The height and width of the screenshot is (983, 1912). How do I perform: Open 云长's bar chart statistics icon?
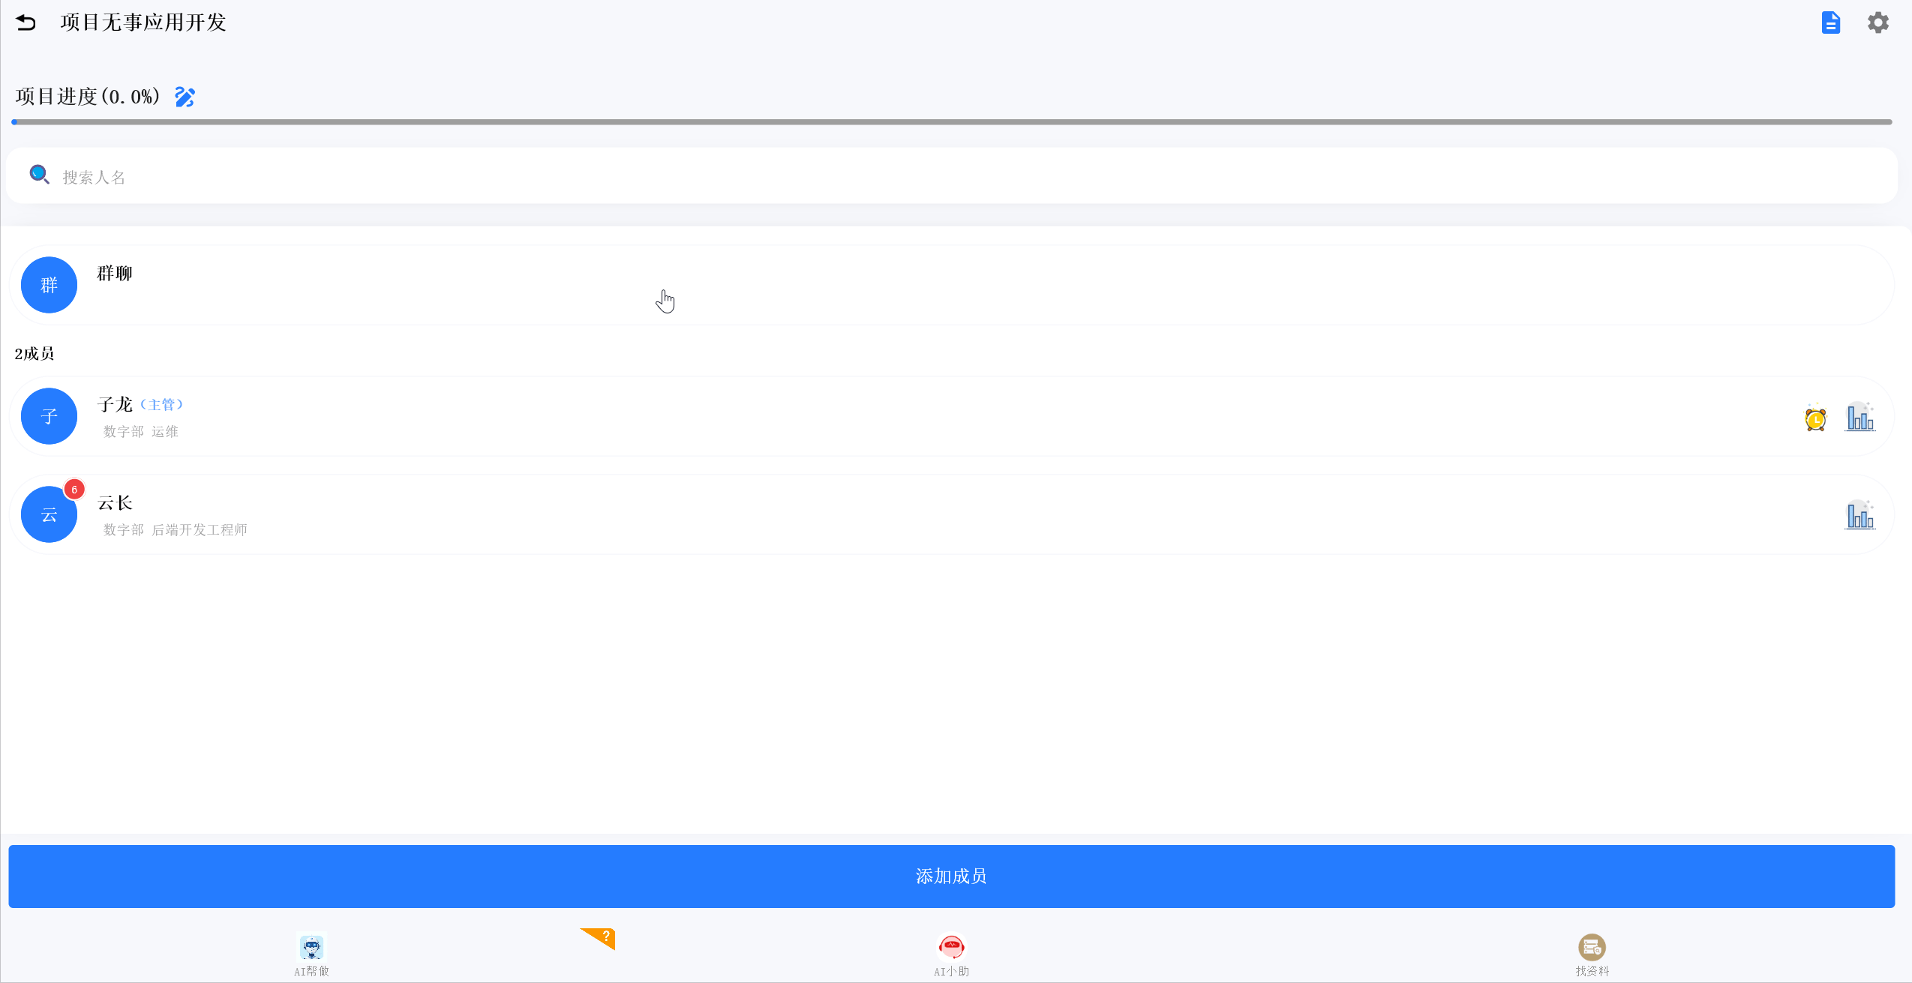tap(1860, 515)
